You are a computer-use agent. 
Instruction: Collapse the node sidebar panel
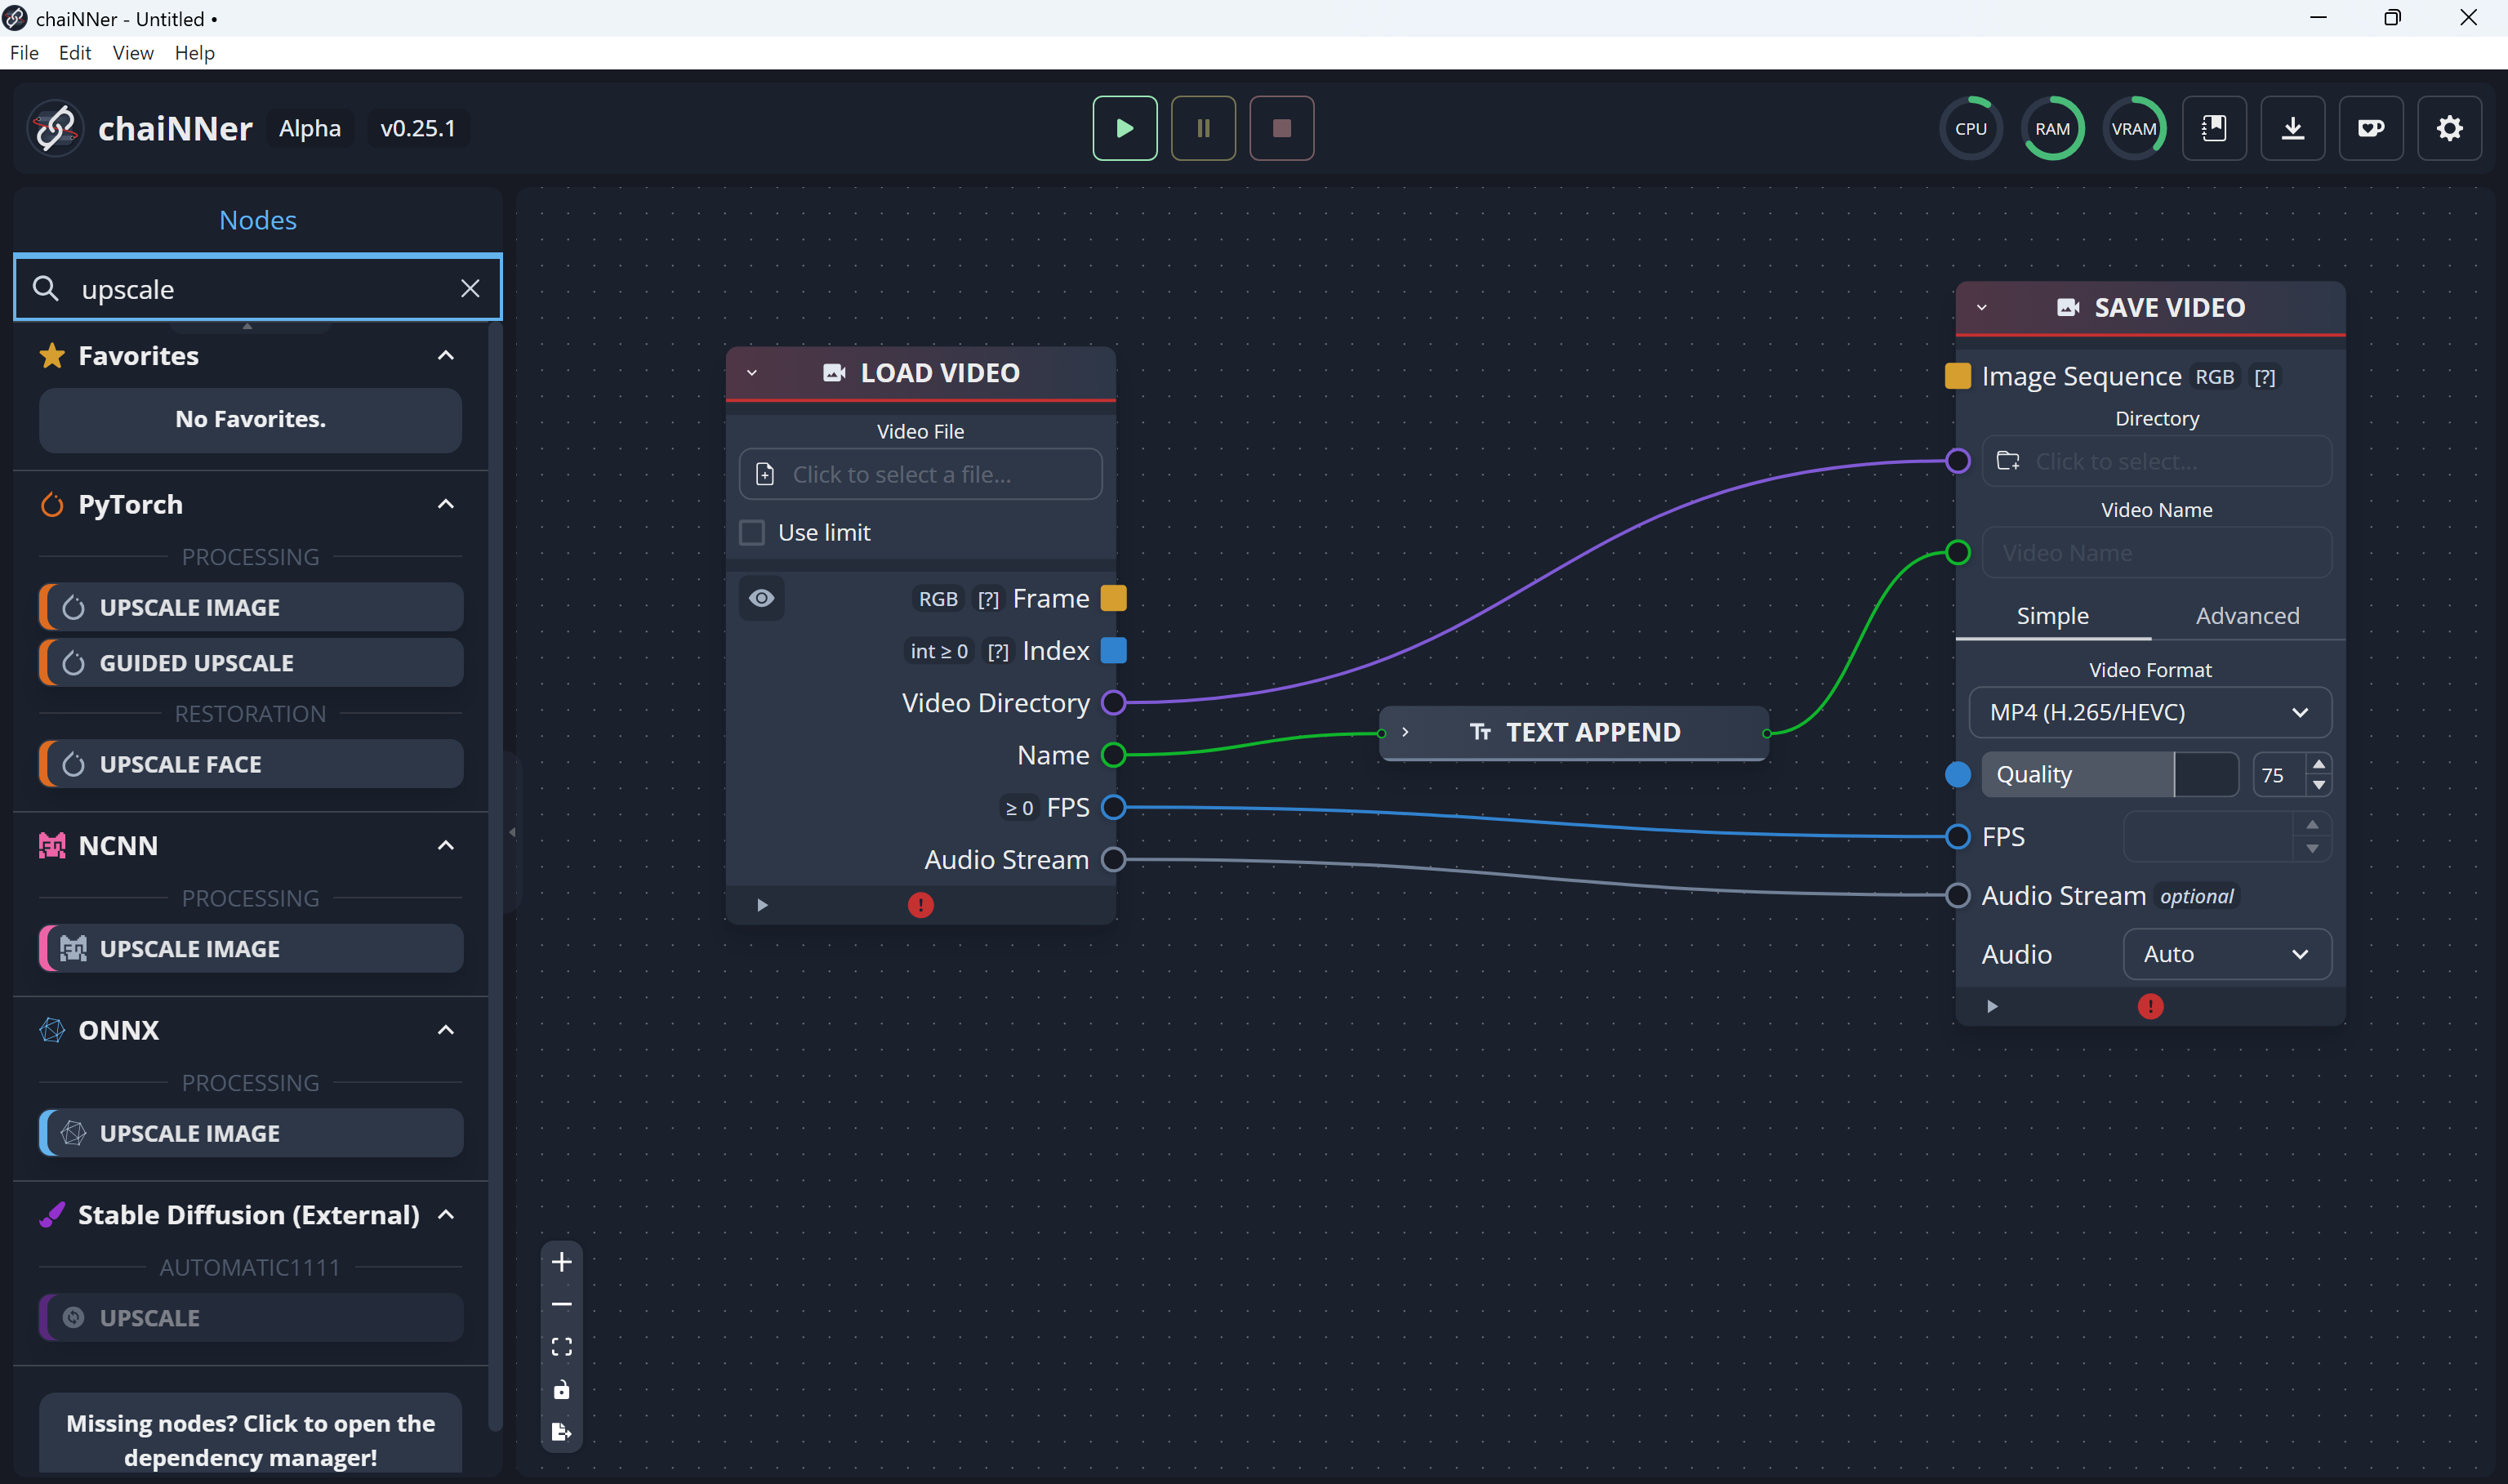pyautogui.click(x=512, y=832)
